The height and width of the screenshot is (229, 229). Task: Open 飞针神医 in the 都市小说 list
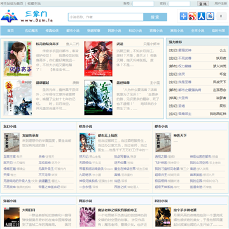pyautogui.click(x=161, y=163)
